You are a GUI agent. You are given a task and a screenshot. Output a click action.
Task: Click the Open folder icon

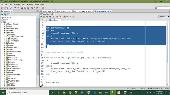5,8
